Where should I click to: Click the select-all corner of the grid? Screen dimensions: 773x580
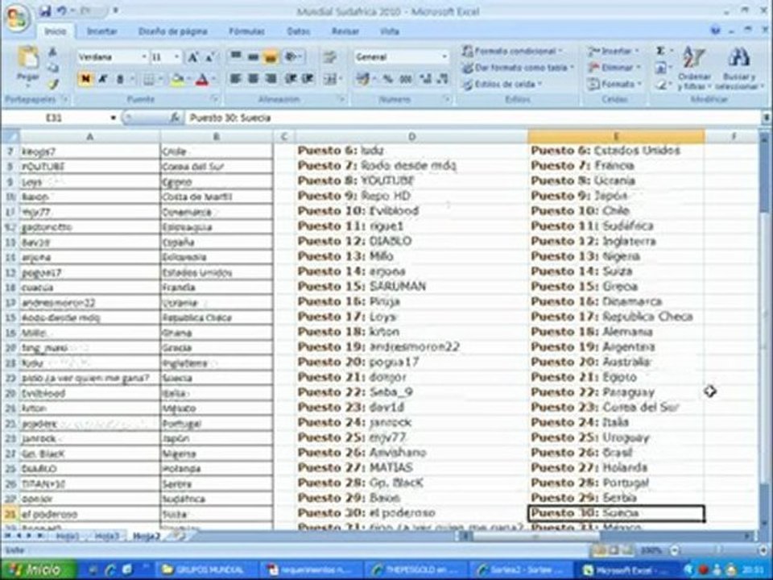[x=10, y=137]
